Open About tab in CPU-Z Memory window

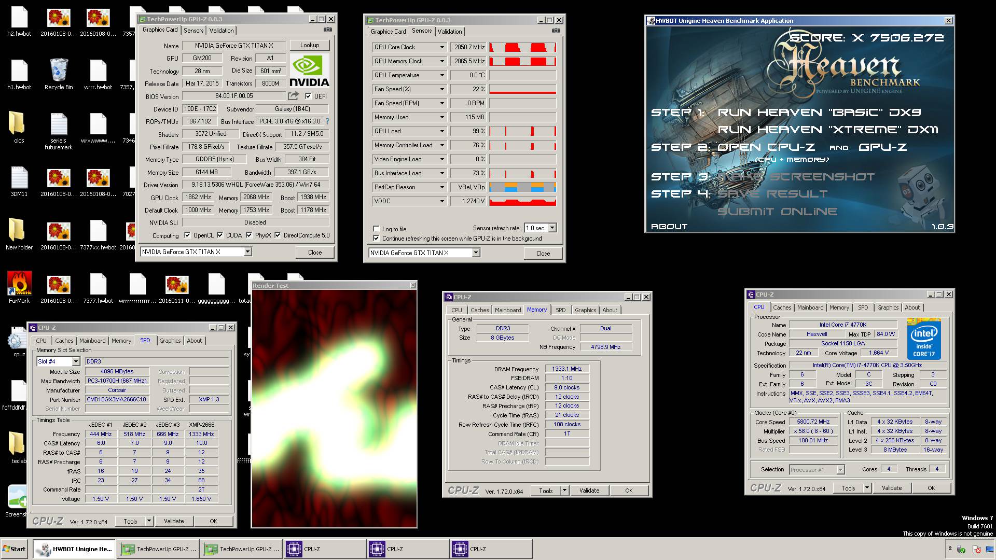tap(610, 310)
